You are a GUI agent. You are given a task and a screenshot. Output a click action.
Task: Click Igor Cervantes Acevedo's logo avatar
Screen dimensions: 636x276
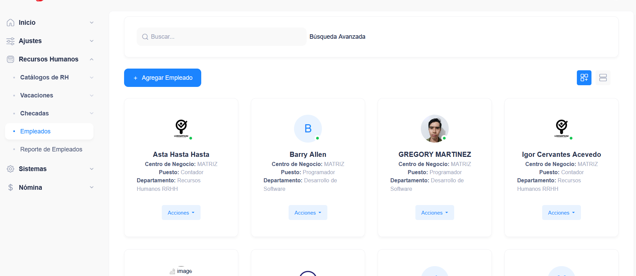562,129
